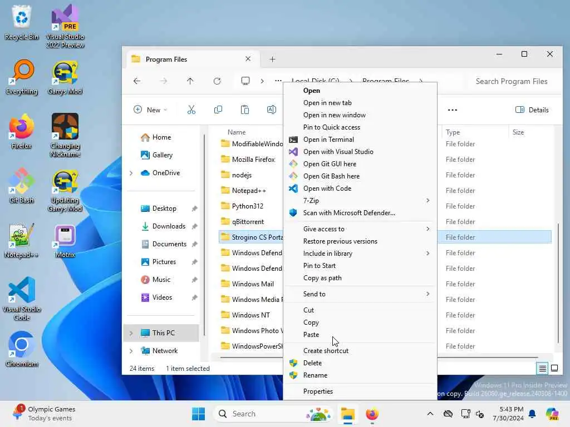Open the Motrix desktop shortcut
This screenshot has width=570, height=427.
point(65,241)
